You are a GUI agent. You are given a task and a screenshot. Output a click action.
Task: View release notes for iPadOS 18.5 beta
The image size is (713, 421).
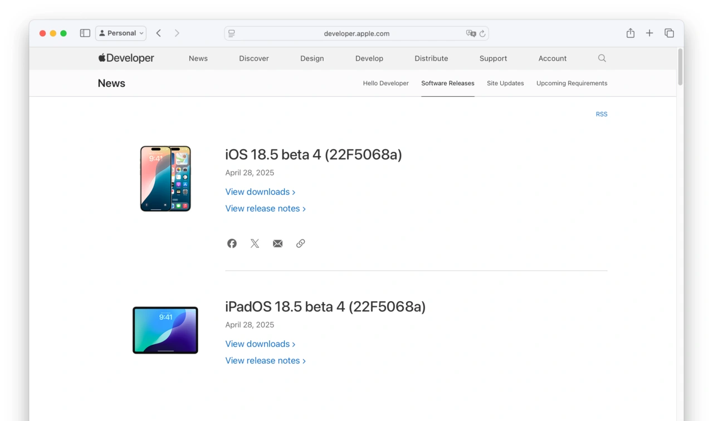[265, 361]
